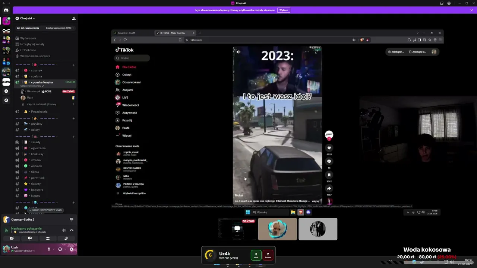
Task: Open Discord help icon in the title bar
Action: pos(449,3)
